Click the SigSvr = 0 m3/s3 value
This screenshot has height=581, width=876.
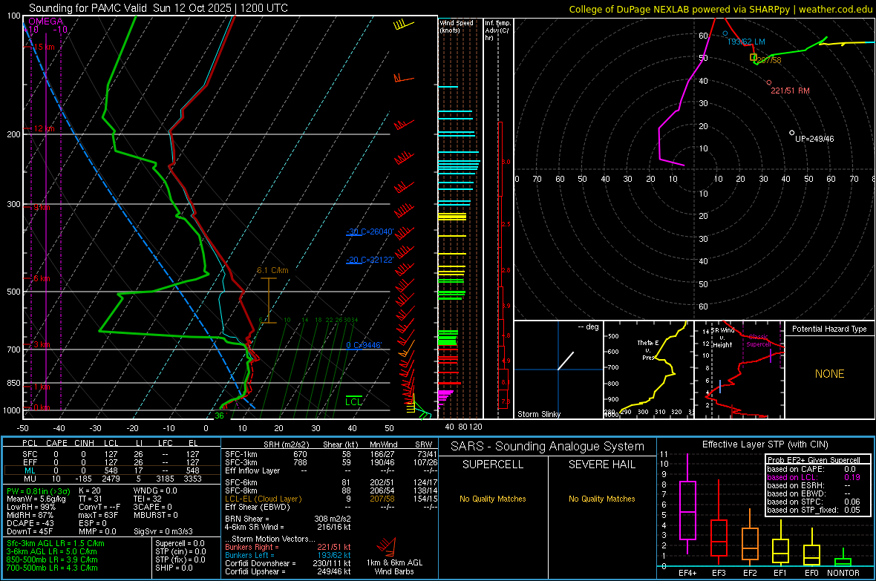pyautogui.click(x=163, y=531)
